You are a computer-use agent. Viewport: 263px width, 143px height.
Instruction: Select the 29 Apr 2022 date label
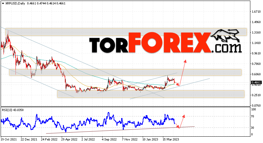pyautogui.click(x=69, y=139)
